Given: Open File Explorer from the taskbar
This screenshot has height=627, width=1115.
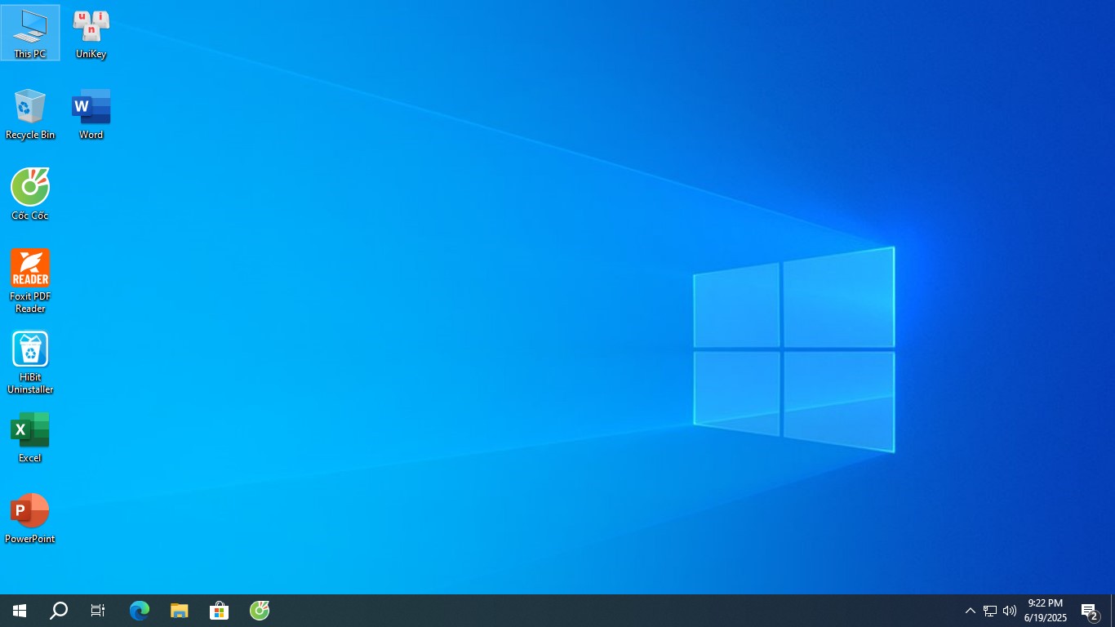Looking at the screenshot, I should pyautogui.click(x=179, y=610).
